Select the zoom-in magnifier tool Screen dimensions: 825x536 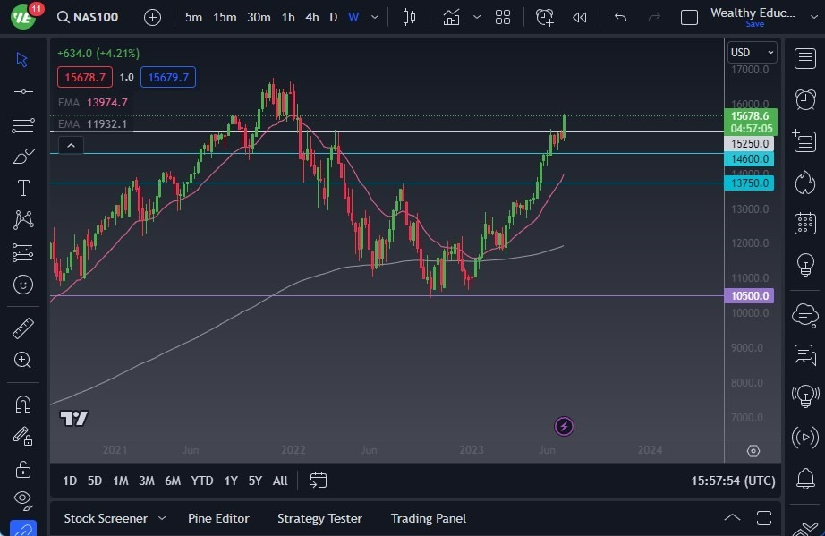click(x=23, y=361)
